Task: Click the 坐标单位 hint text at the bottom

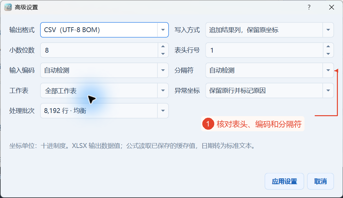Action: click(x=133, y=146)
